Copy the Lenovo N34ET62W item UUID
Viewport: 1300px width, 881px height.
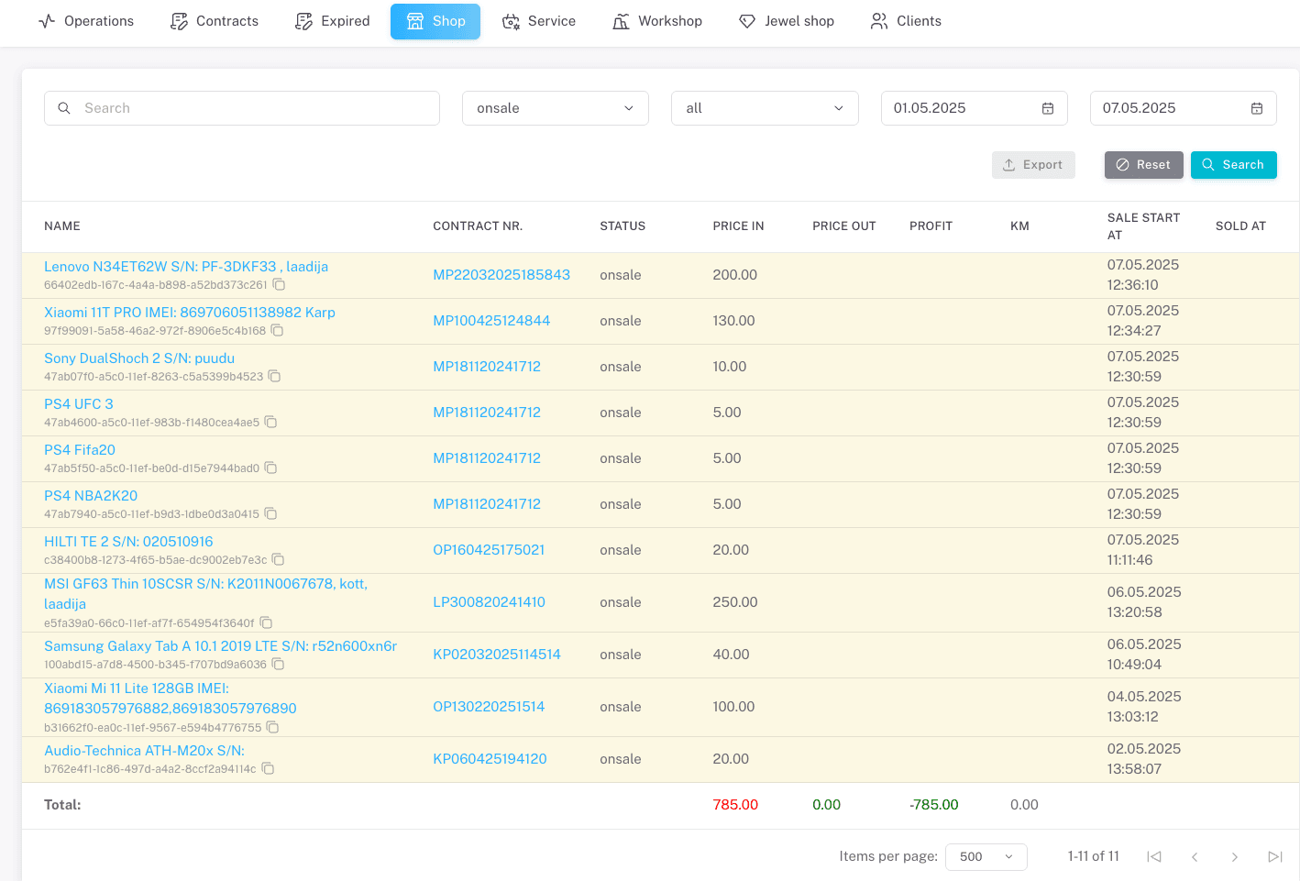point(279,285)
